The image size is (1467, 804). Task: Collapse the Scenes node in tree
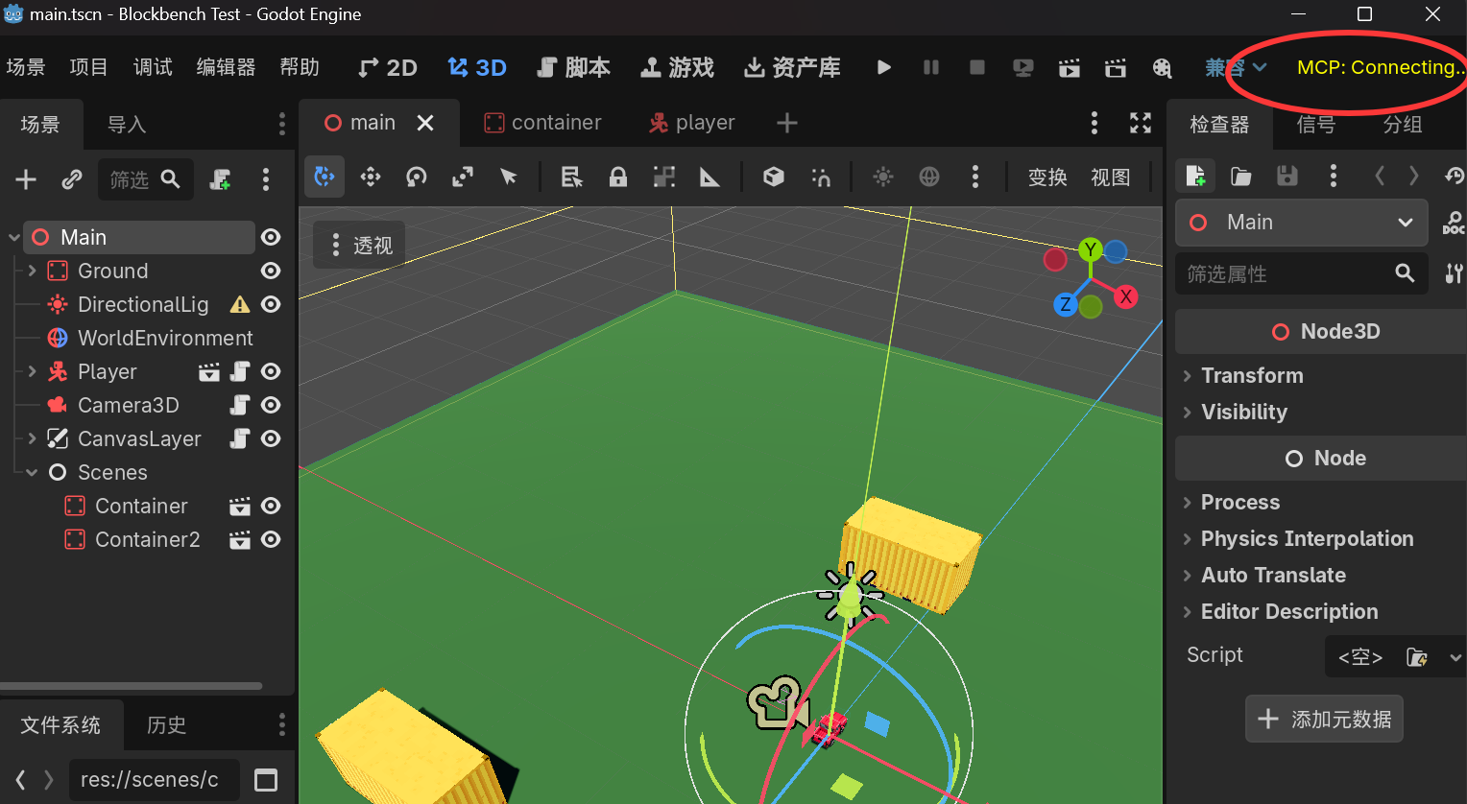click(x=32, y=473)
